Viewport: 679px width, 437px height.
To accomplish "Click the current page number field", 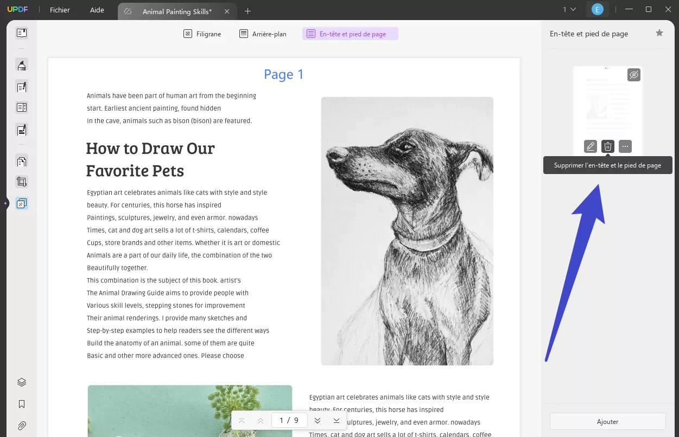I will pos(289,420).
